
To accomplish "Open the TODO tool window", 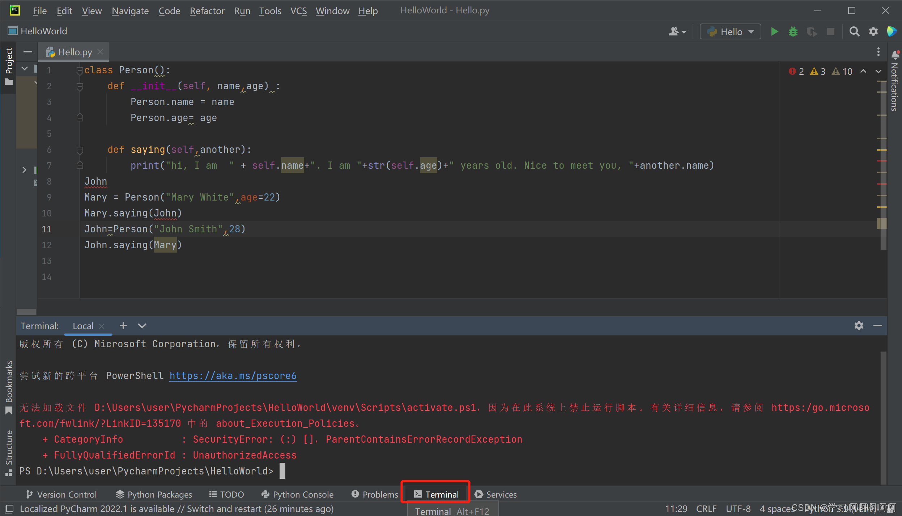I will point(226,494).
